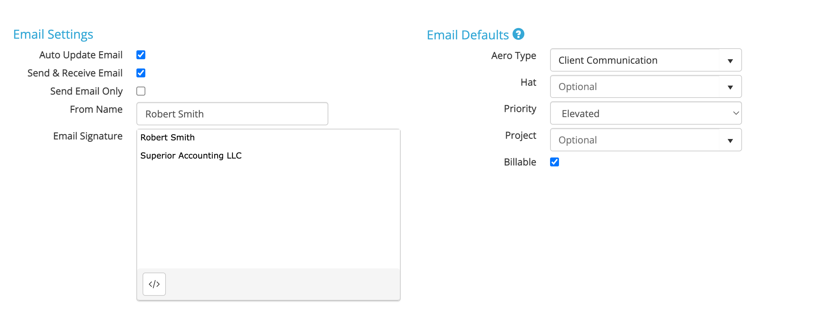Viewport: 815px width, 328px height.
Task: Click the Hat dropdown arrow
Action: point(731,86)
